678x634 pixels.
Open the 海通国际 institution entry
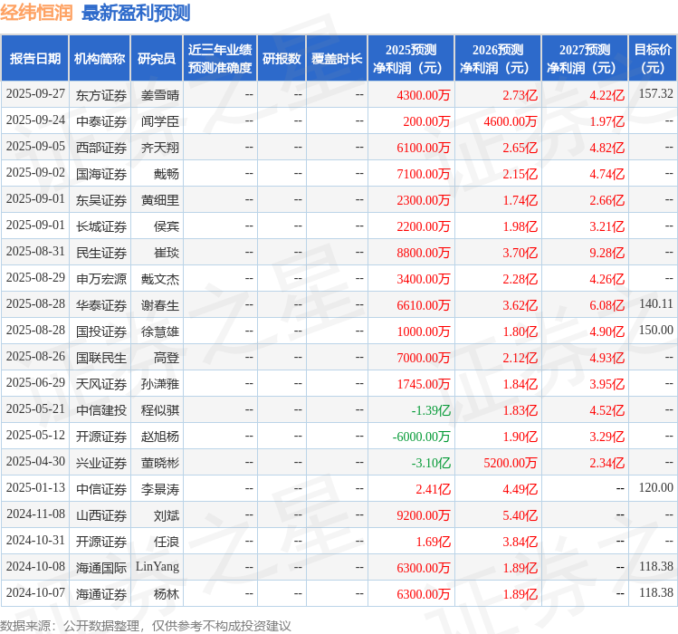tap(100, 568)
